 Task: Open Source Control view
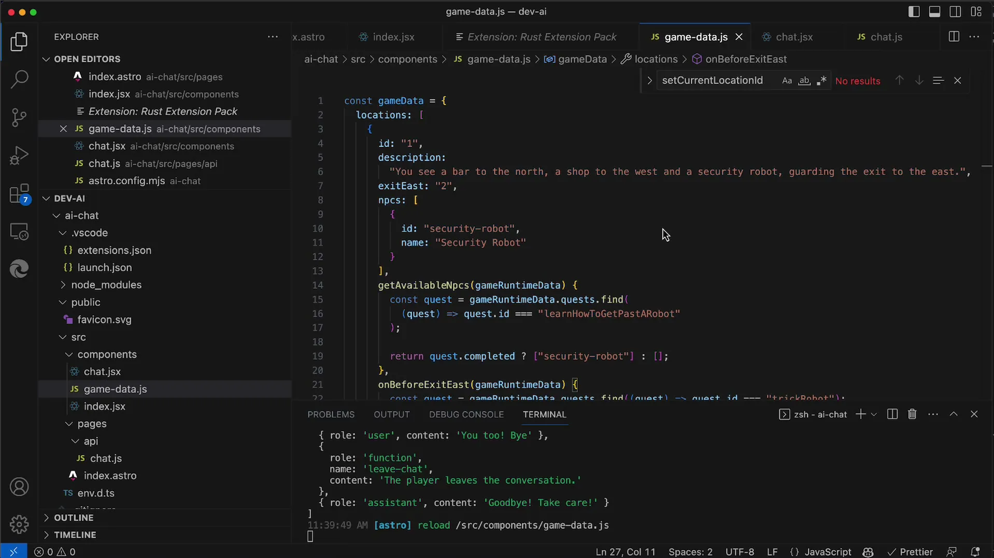(x=19, y=118)
